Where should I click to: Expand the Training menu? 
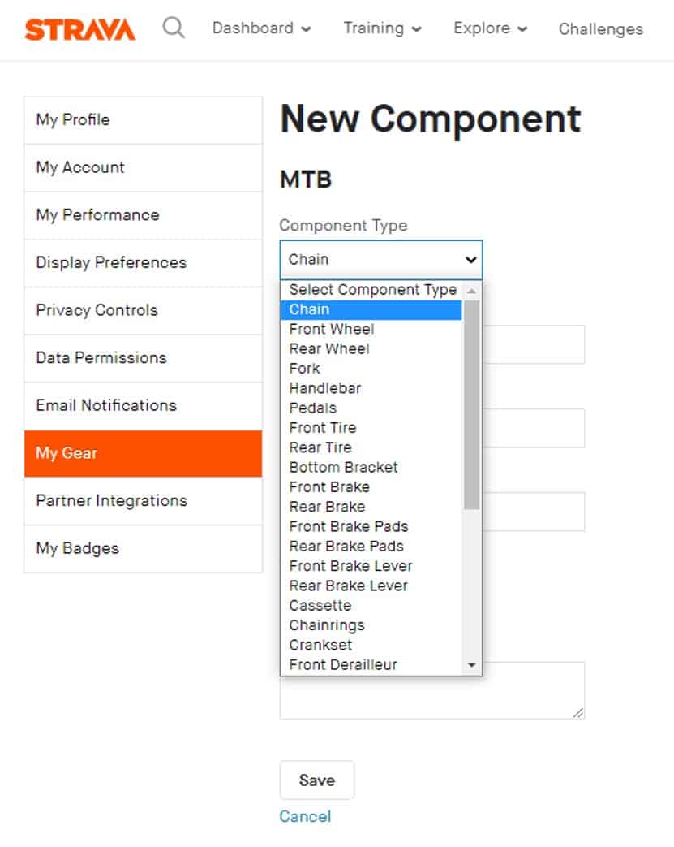click(x=382, y=28)
